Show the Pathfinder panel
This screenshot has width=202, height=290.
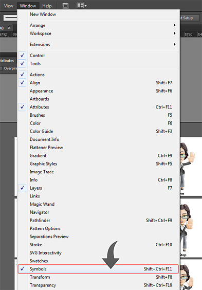point(99,221)
